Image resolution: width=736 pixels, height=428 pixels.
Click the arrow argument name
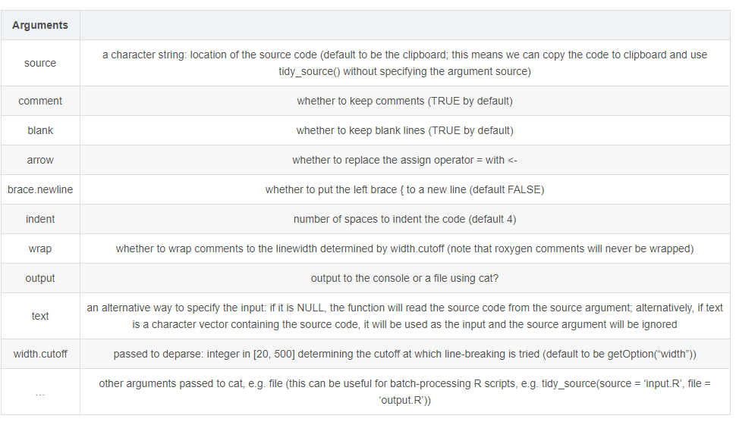click(40, 160)
